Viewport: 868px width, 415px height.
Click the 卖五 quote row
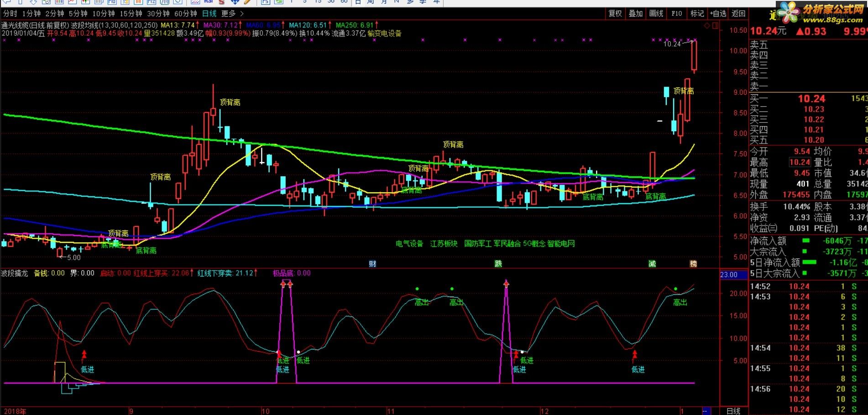click(808, 45)
